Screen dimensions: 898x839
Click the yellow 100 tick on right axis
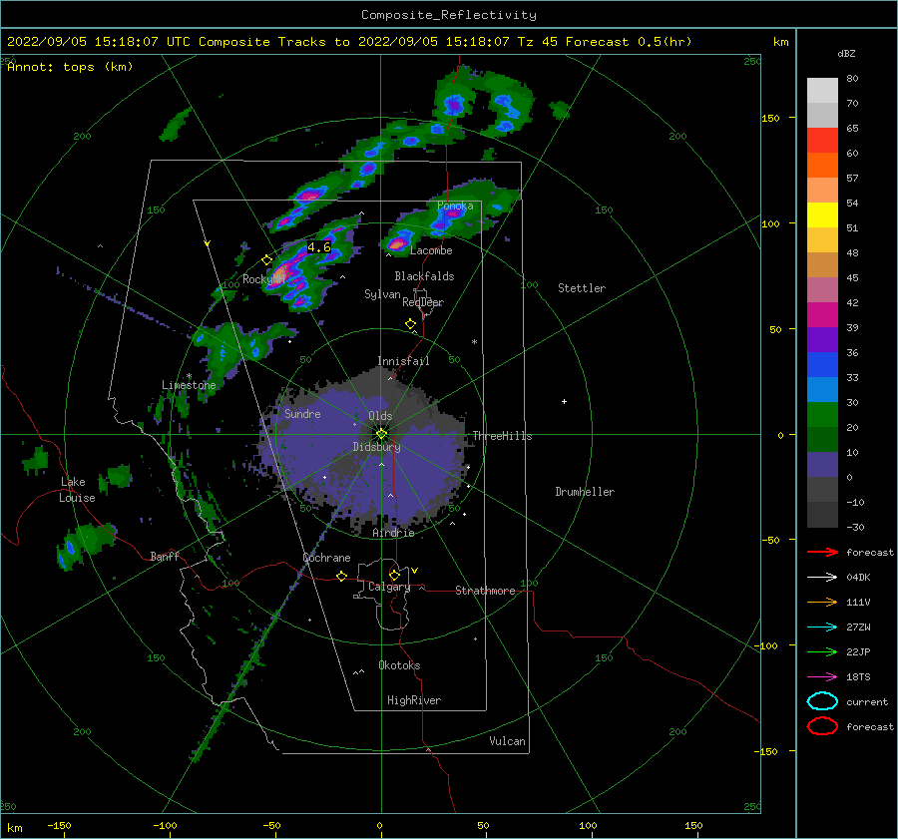coord(770,223)
